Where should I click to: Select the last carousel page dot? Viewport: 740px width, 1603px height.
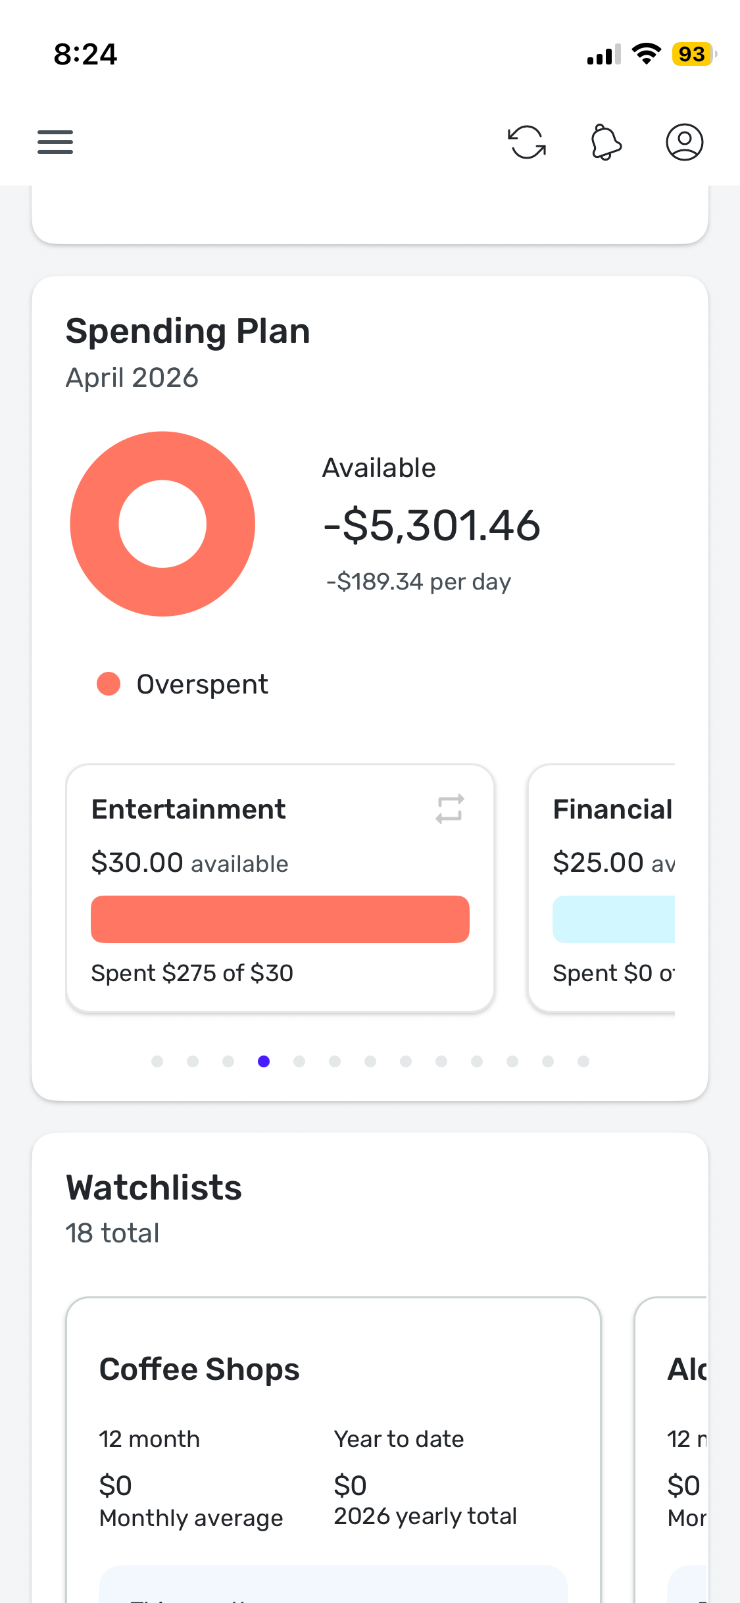pos(583,1061)
